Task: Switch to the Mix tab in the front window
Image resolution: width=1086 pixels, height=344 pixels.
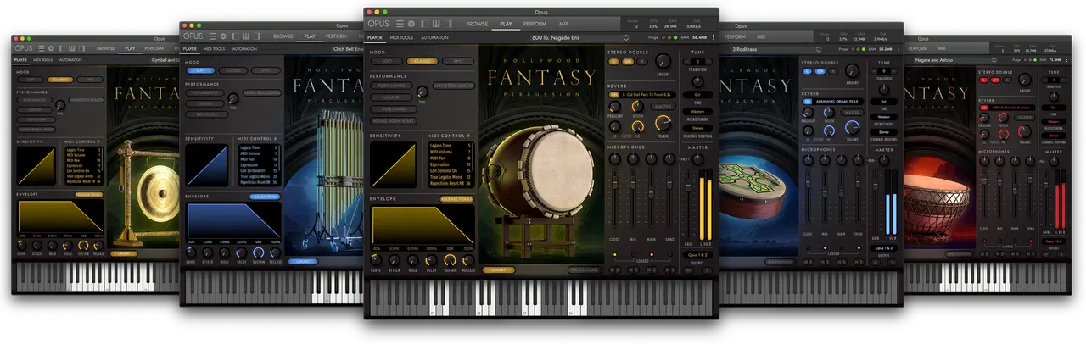Action: pos(563,24)
